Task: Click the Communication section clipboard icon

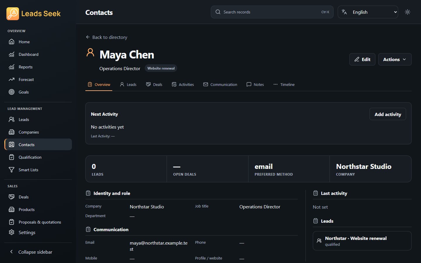Action: click(x=88, y=229)
